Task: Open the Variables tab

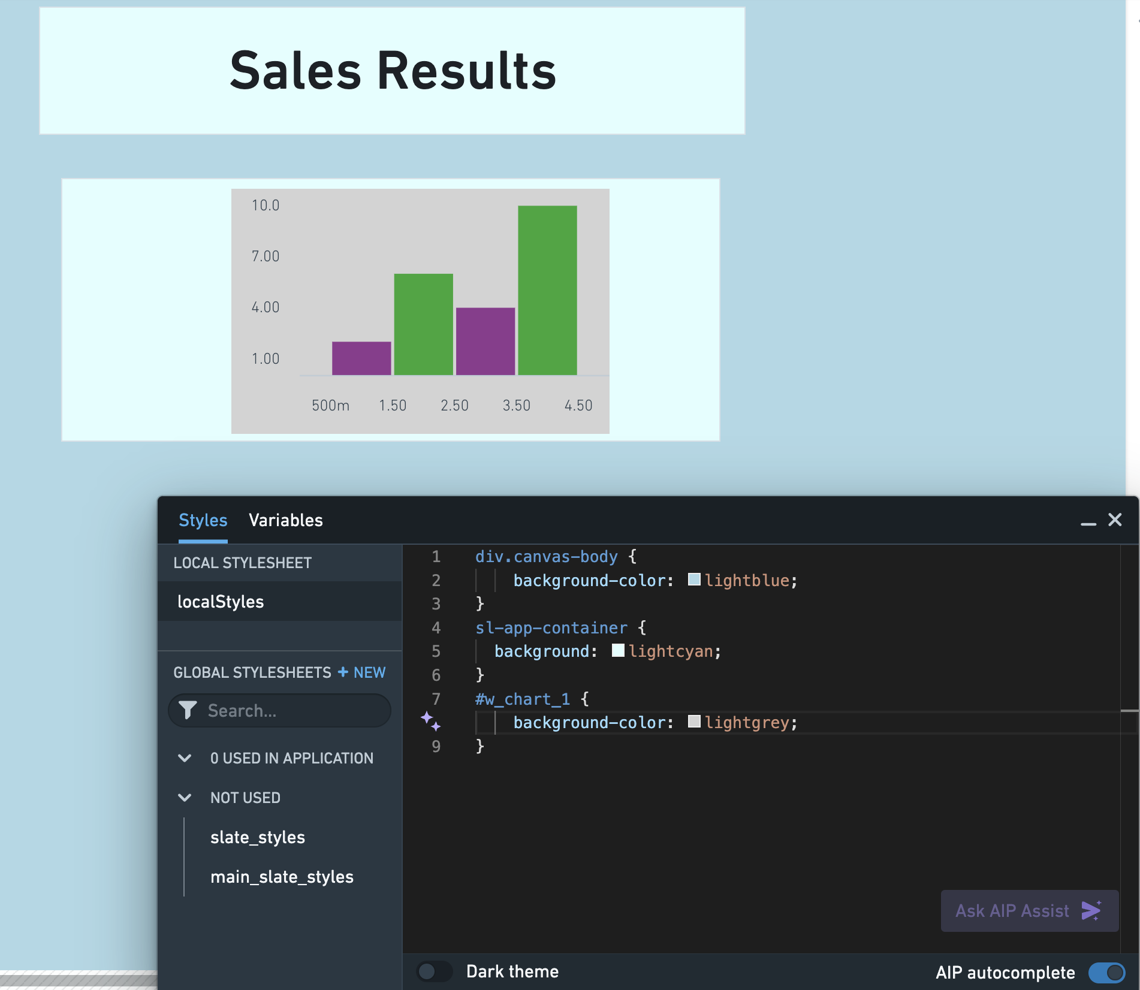Action: [286, 520]
